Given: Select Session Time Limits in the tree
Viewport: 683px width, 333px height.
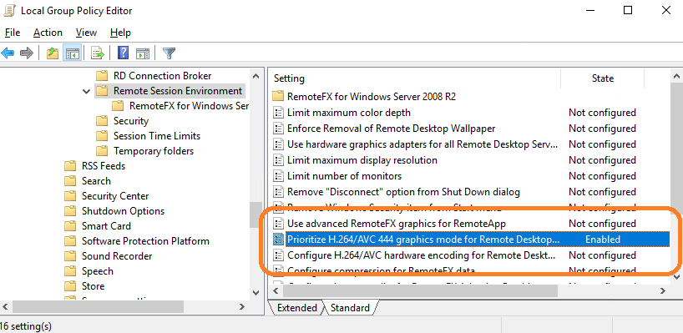Looking at the screenshot, I should coord(157,136).
